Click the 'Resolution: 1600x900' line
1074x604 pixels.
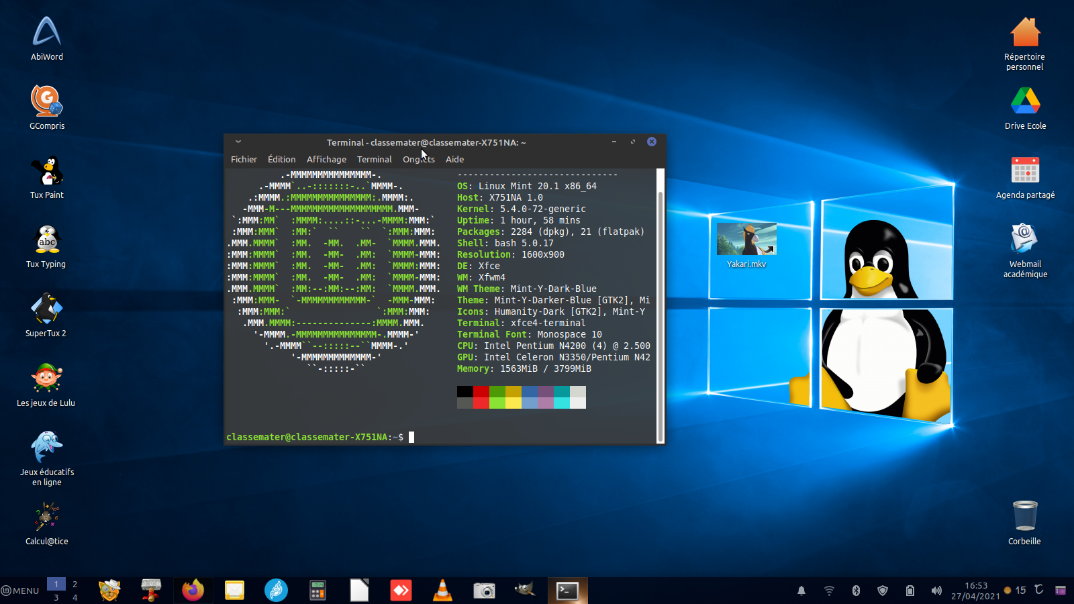tap(511, 254)
